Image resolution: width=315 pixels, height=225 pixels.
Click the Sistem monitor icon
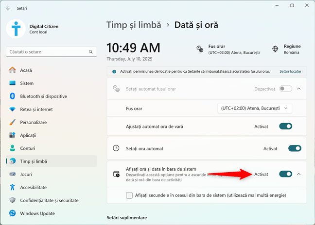tap(13, 83)
